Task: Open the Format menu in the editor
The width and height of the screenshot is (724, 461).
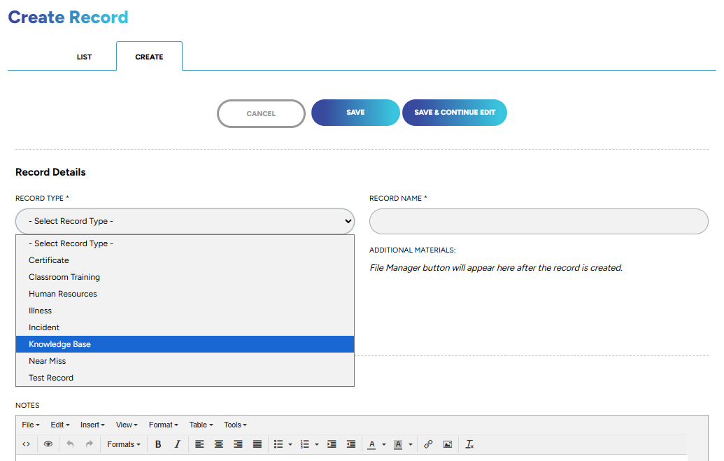Action: point(164,425)
